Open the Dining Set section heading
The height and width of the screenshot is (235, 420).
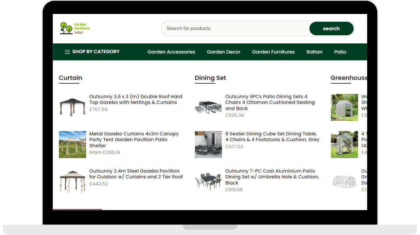(x=210, y=78)
